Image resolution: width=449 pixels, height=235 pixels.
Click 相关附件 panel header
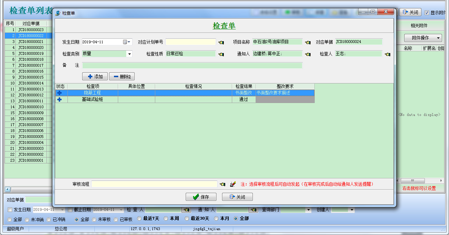coord(419,25)
